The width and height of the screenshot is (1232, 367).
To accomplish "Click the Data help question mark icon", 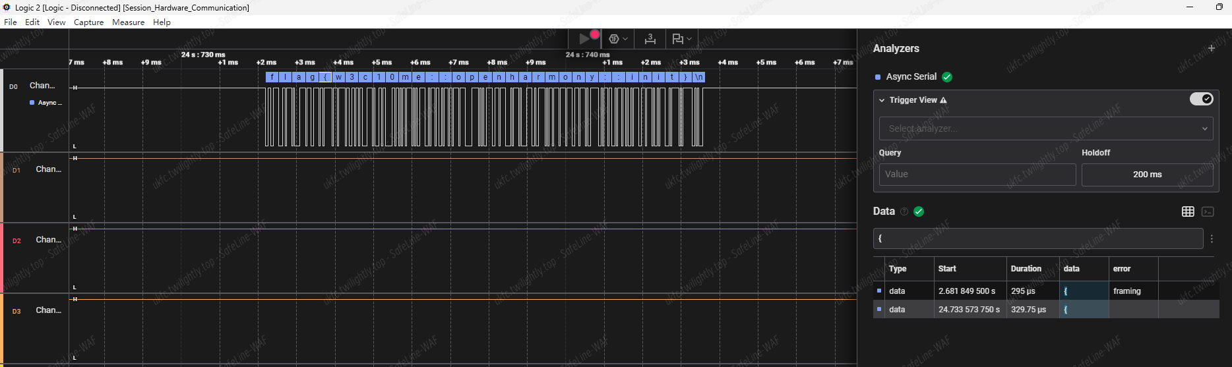I will (904, 212).
